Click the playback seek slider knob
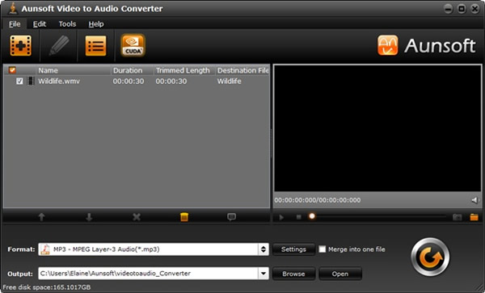Viewport: 485px width, 293px height. click(312, 216)
